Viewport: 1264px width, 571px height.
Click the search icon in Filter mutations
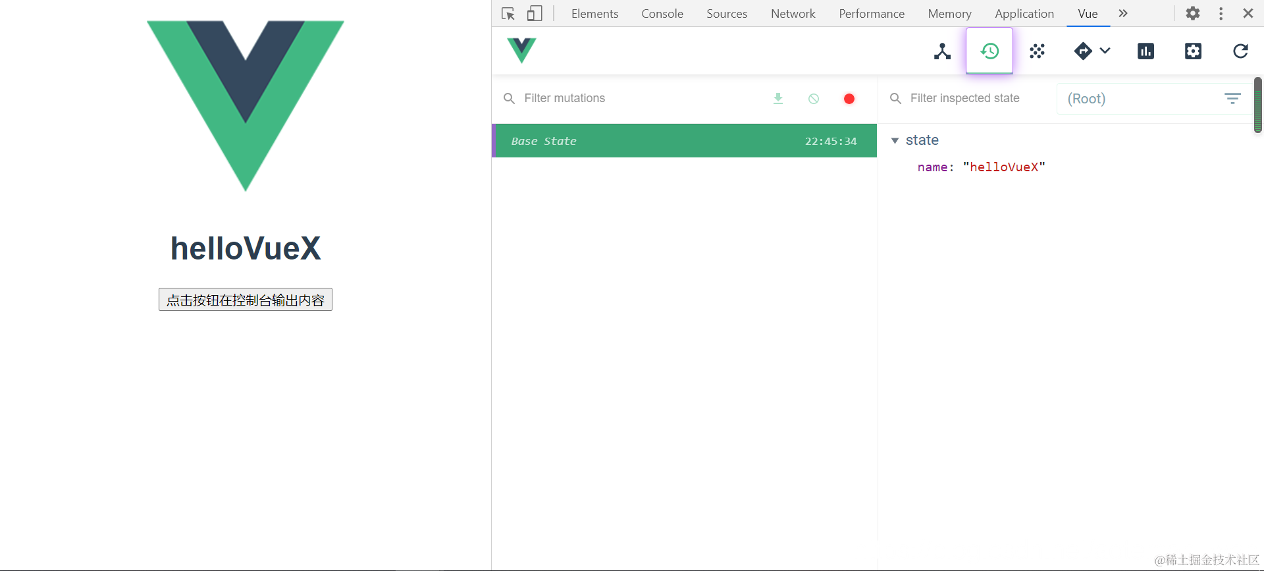(x=509, y=98)
